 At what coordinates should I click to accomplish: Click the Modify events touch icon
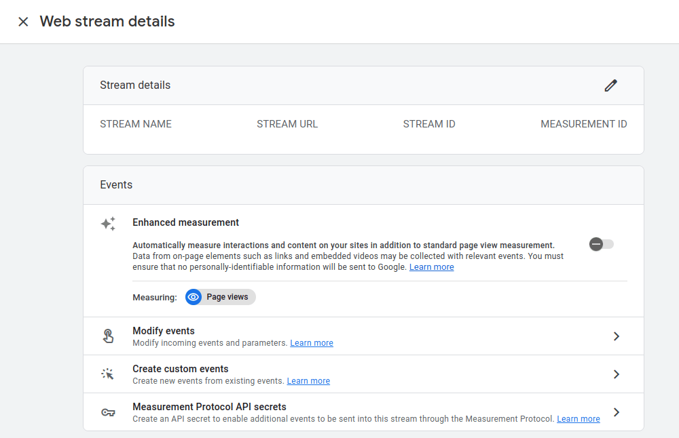[x=108, y=336]
